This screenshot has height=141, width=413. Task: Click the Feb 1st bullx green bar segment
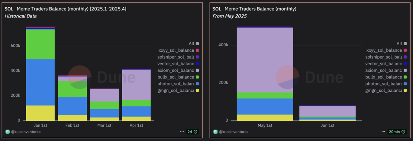click(x=72, y=89)
